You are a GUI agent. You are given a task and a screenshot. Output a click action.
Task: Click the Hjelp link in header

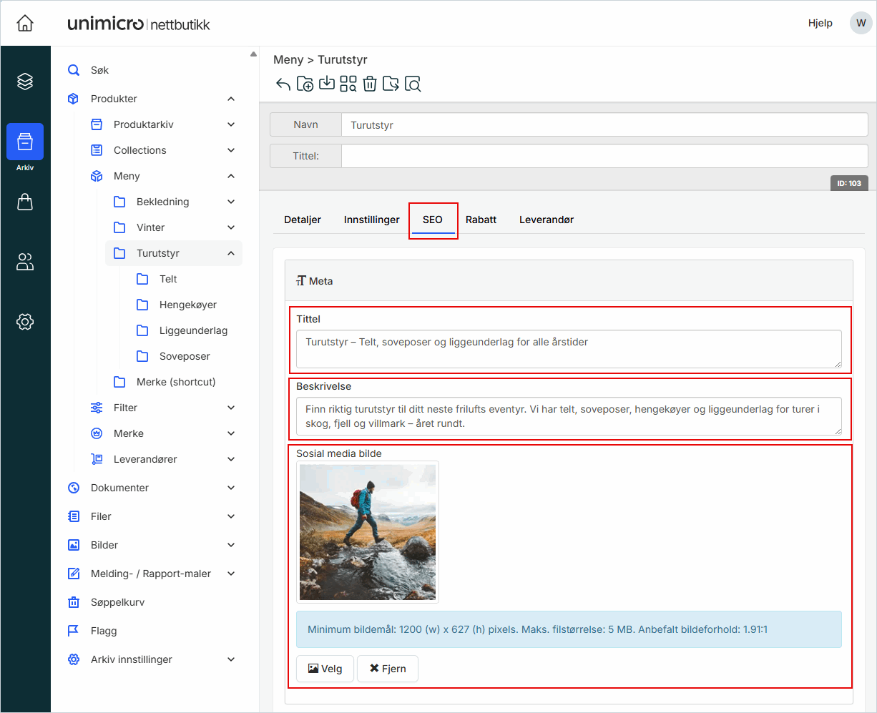tap(820, 23)
